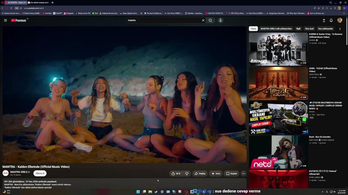Open the browser tab search magnifier

point(331,2)
